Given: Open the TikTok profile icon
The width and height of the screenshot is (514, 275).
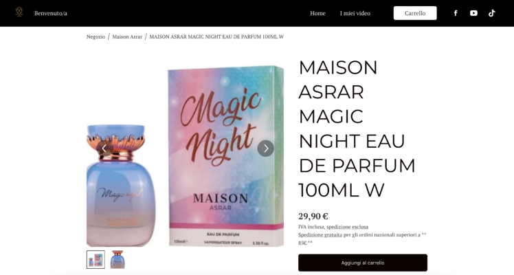Looking at the screenshot, I should click(492, 13).
